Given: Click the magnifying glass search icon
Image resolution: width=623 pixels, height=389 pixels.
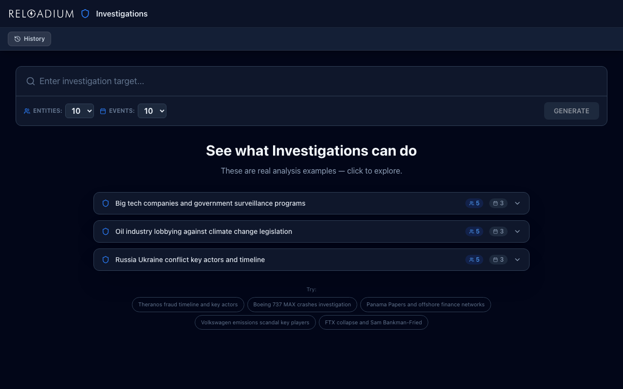Looking at the screenshot, I should (x=30, y=81).
